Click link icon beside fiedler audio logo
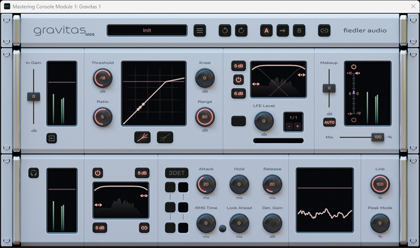Viewport: 420px width, 248px height. [324, 30]
